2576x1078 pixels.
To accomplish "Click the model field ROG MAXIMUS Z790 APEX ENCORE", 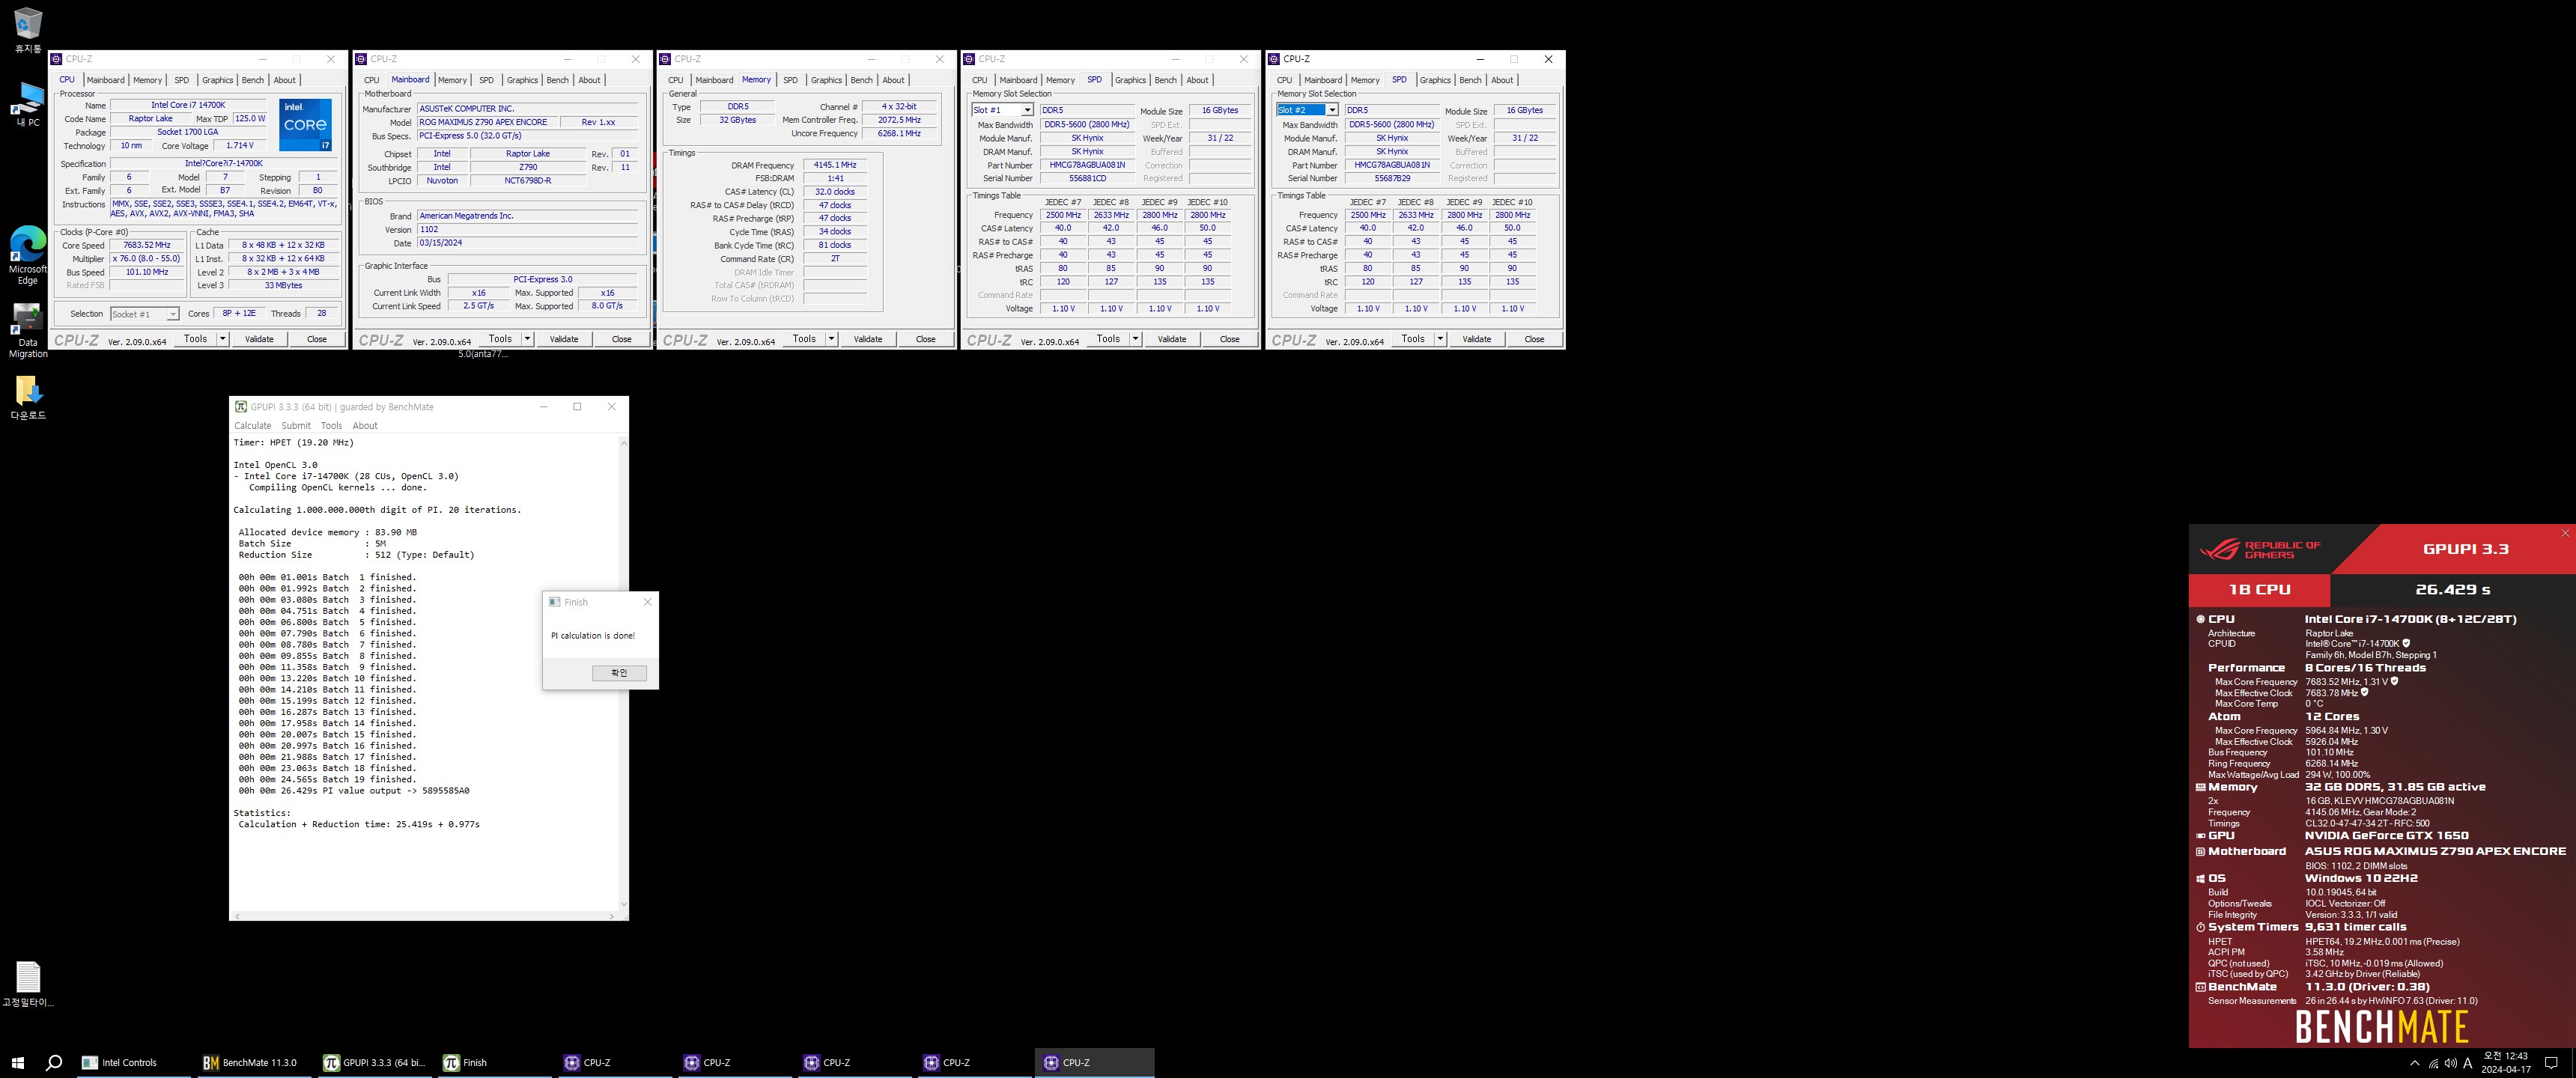I will point(487,122).
